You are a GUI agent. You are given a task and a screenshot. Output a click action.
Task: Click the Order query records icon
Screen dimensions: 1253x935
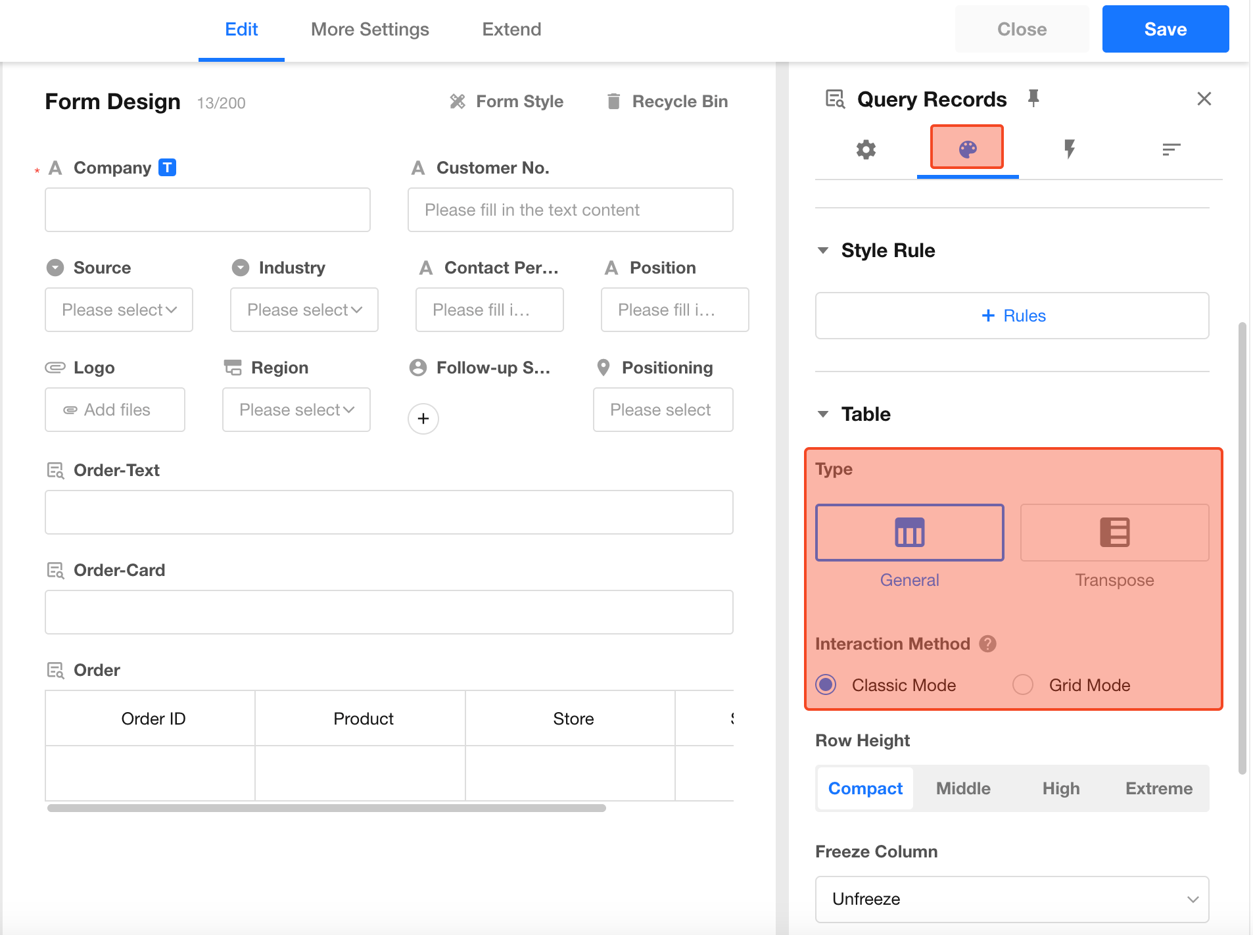(x=55, y=670)
